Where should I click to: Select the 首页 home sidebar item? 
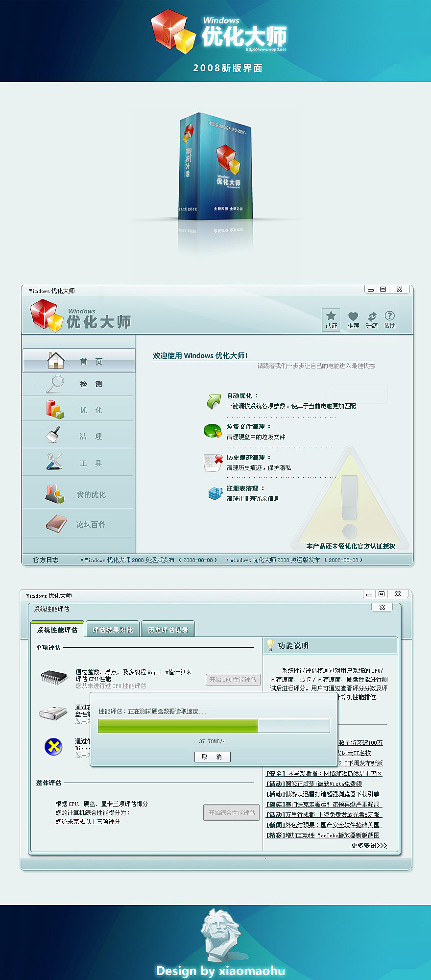pos(79,361)
